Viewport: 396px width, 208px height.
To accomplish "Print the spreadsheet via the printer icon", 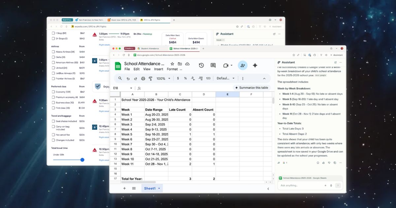I will click(x=143, y=79).
